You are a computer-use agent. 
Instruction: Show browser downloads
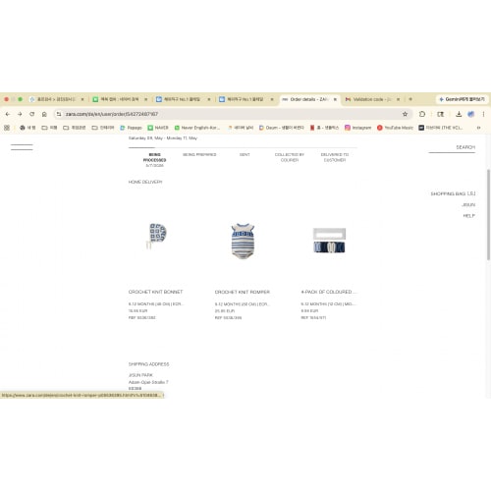tap(459, 114)
